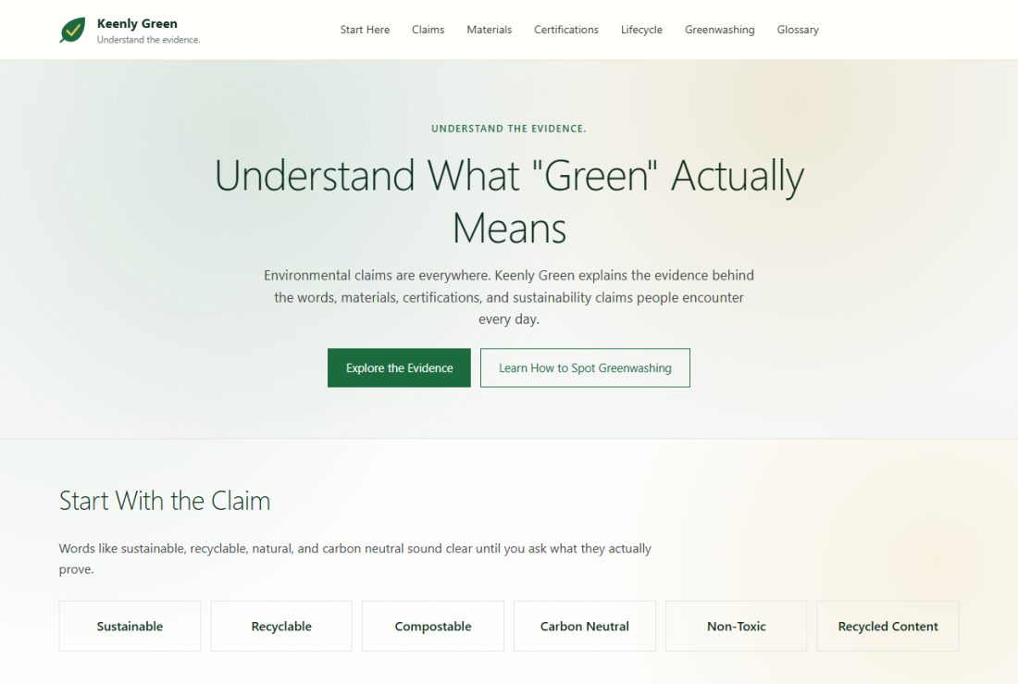Open the Start Here menu item
This screenshot has width=1018, height=684.
pos(365,30)
